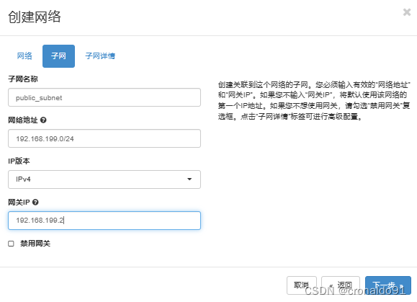The width and height of the screenshot is (417, 302).
Task: Switch to the 网络 tab
Action: pos(24,56)
